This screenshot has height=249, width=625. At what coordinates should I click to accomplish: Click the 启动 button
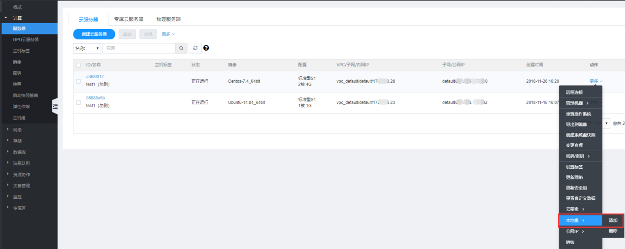pyautogui.click(x=127, y=34)
